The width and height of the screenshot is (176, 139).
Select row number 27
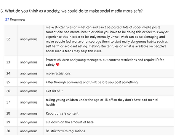8,102
